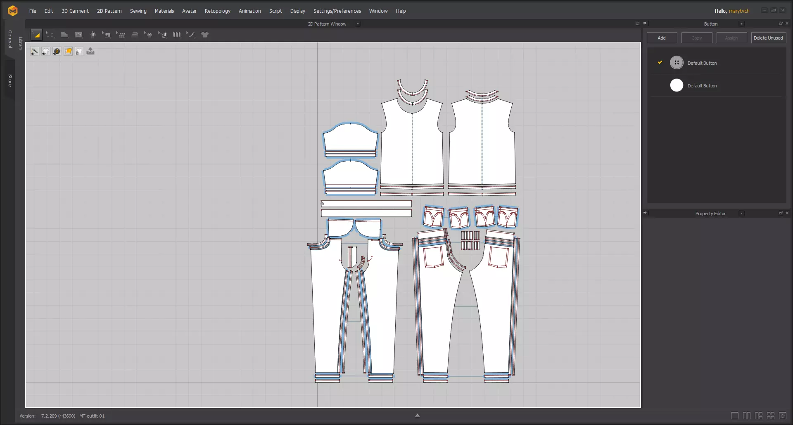Switch to two-column window layout
This screenshot has height=425, width=793.
tap(747, 416)
